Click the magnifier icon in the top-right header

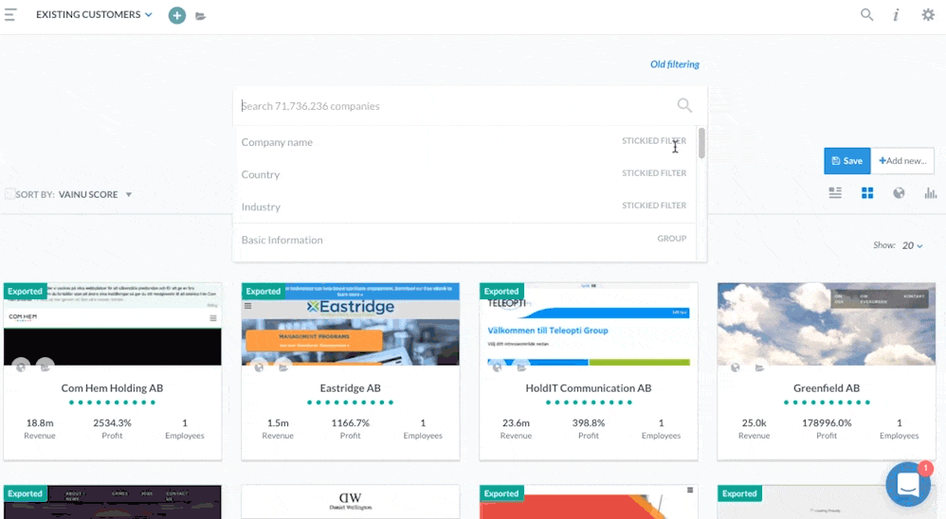tap(866, 14)
